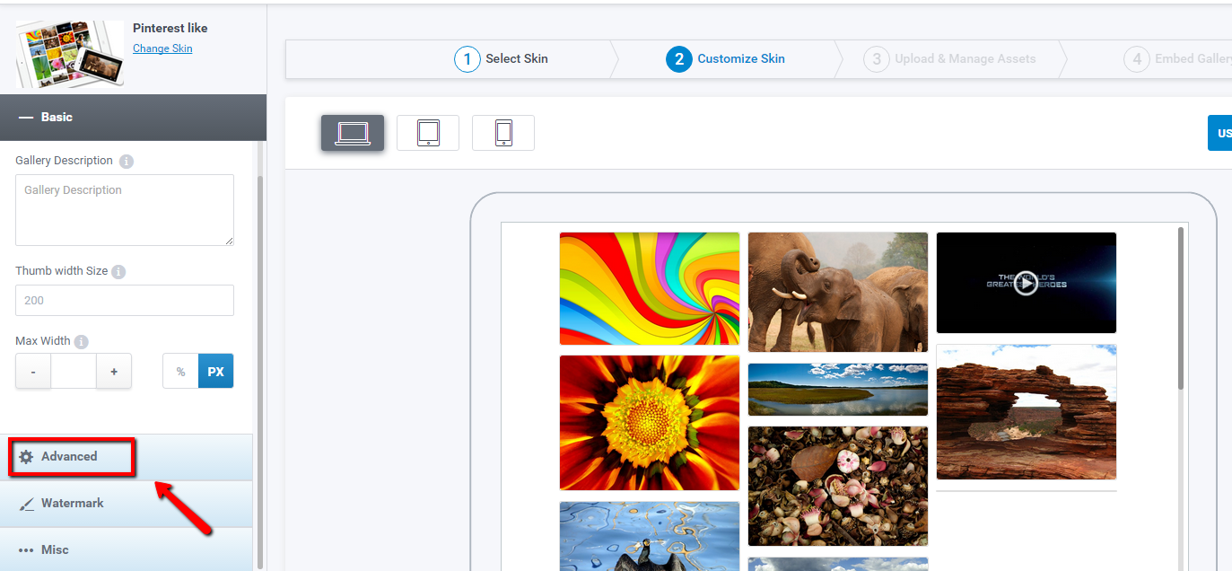The width and height of the screenshot is (1232, 571).
Task: Play the World's Greatest Heroes video
Action: point(1026,284)
